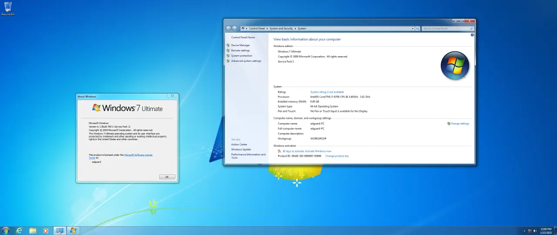Open recent pages dropdown beside nav arrows
The height and width of the screenshot is (235, 557).
point(239,28)
